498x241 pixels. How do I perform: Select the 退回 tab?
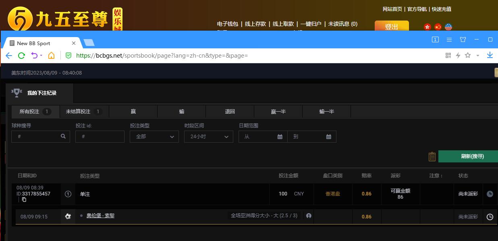[x=230, y=111]
